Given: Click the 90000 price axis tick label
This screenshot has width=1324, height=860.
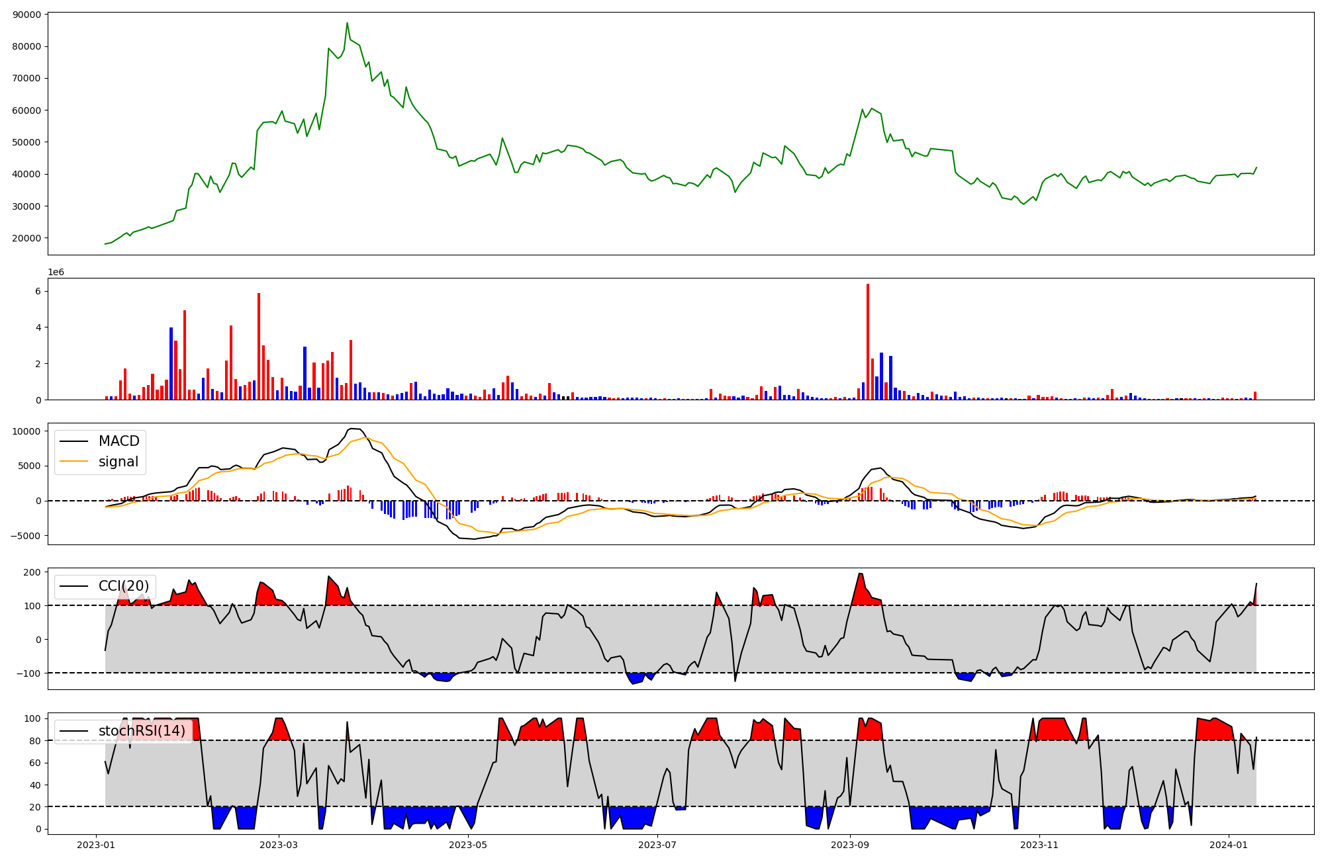Looking at the screenshot, I should pyautogui.click(x=26, y=15).
